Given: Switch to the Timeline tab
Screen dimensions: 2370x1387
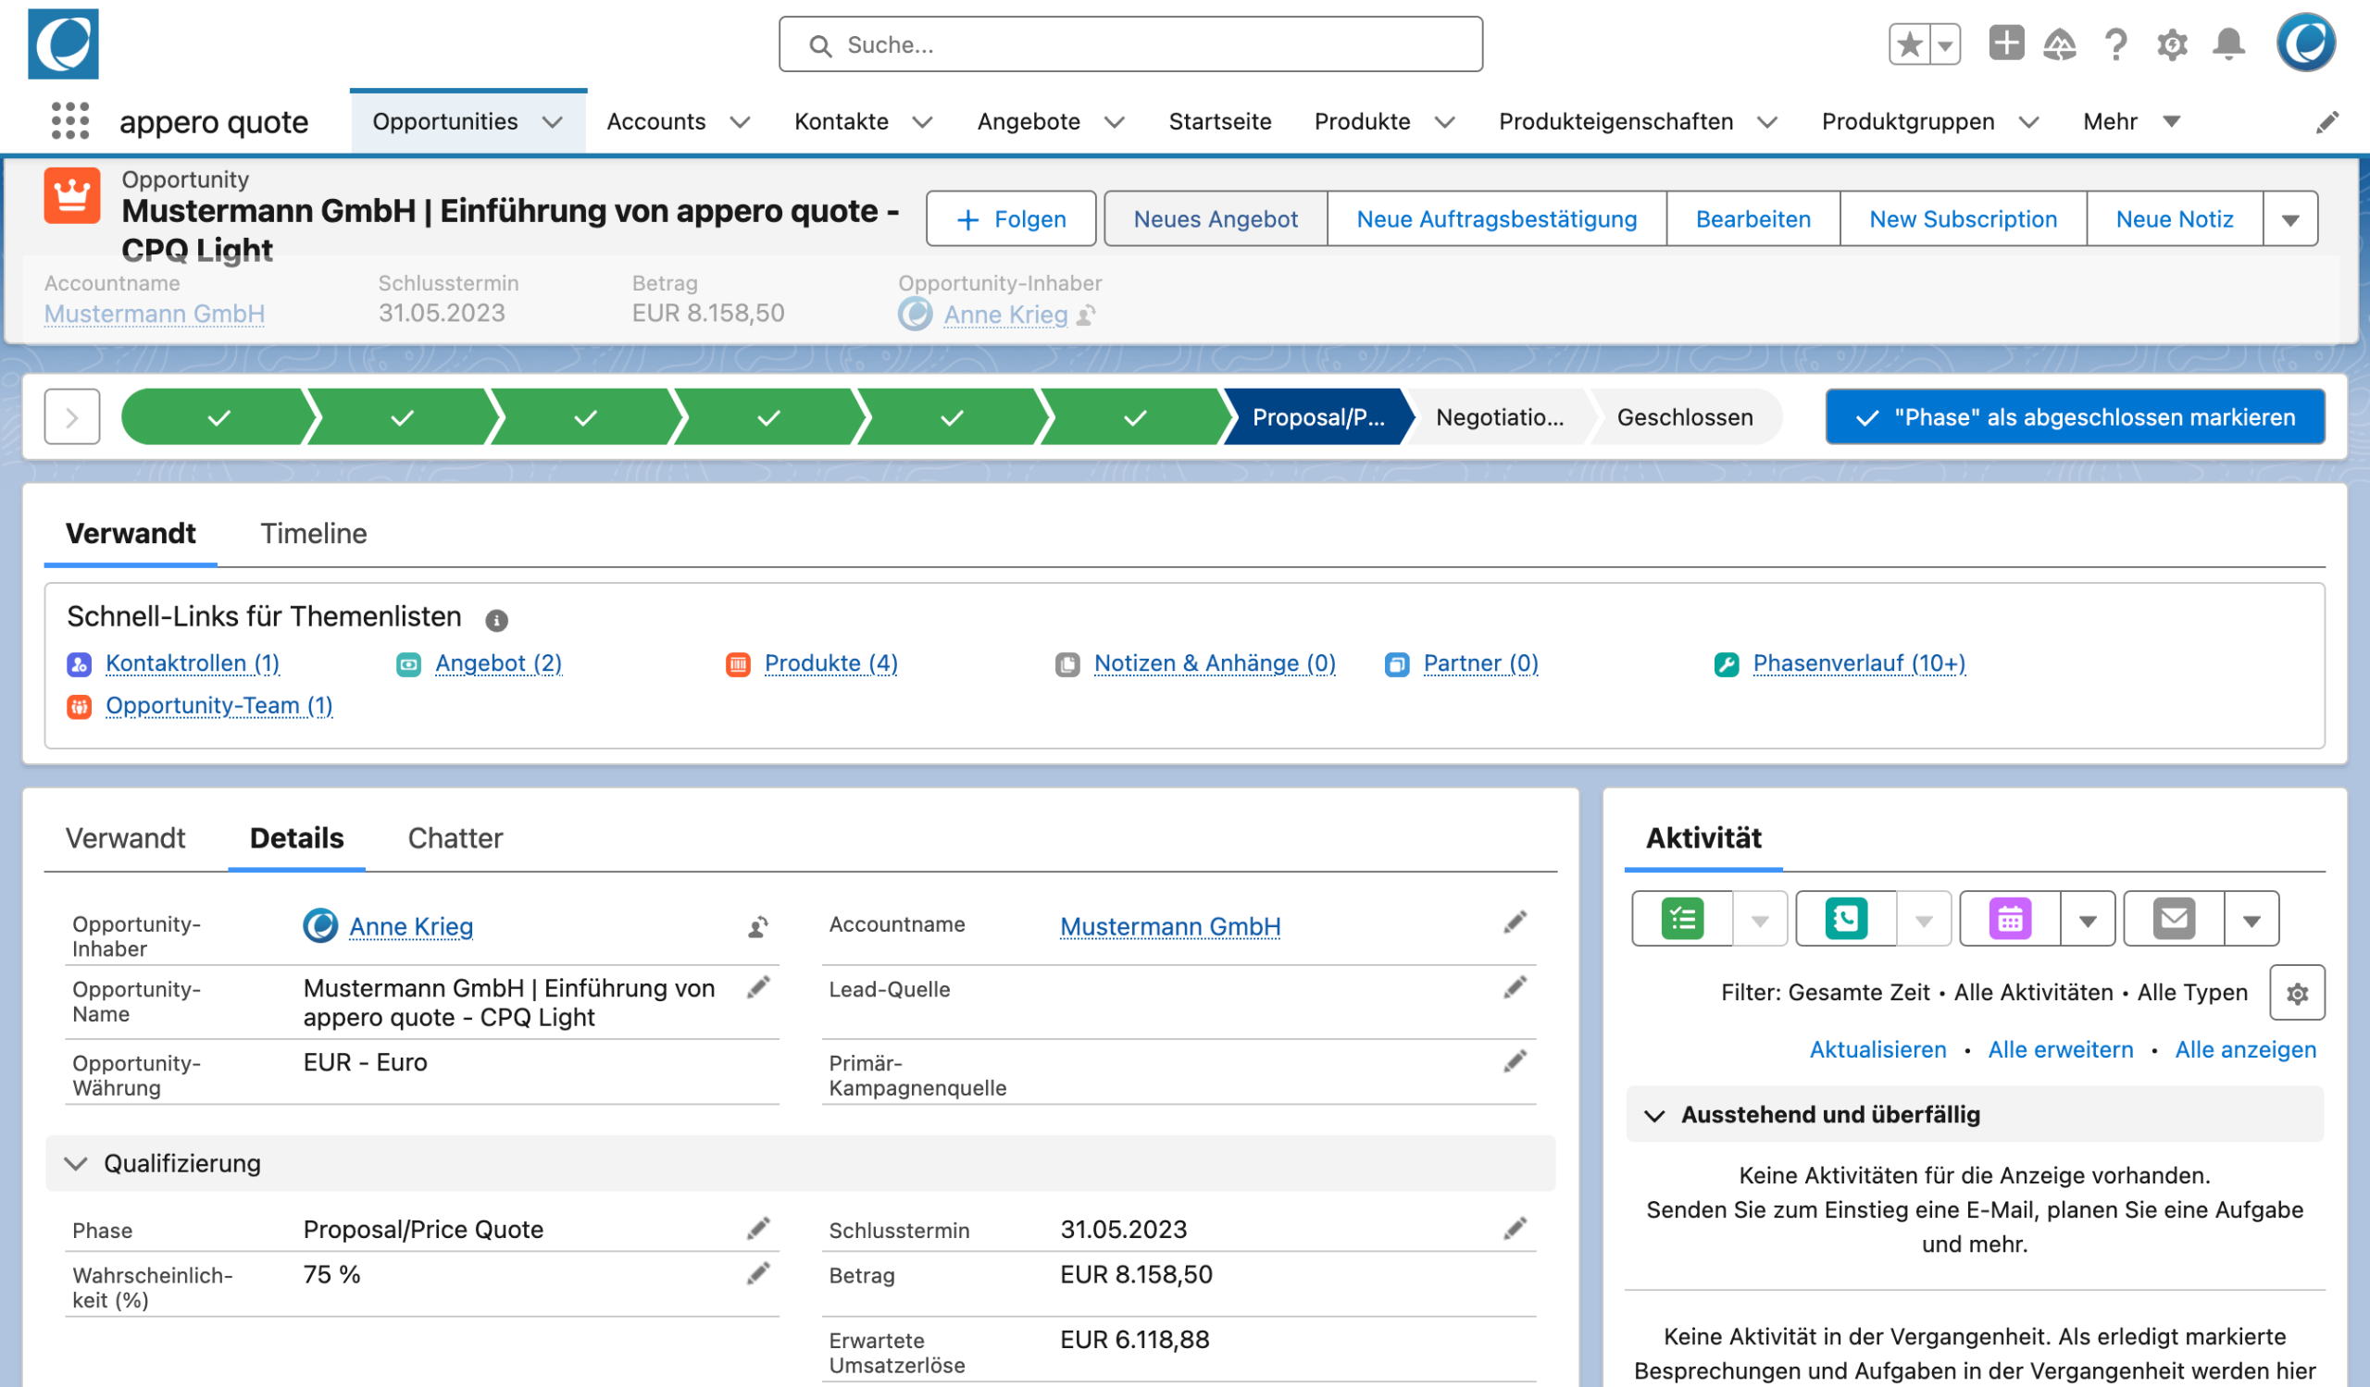Looking at the screenshot, I should (313, 534).
